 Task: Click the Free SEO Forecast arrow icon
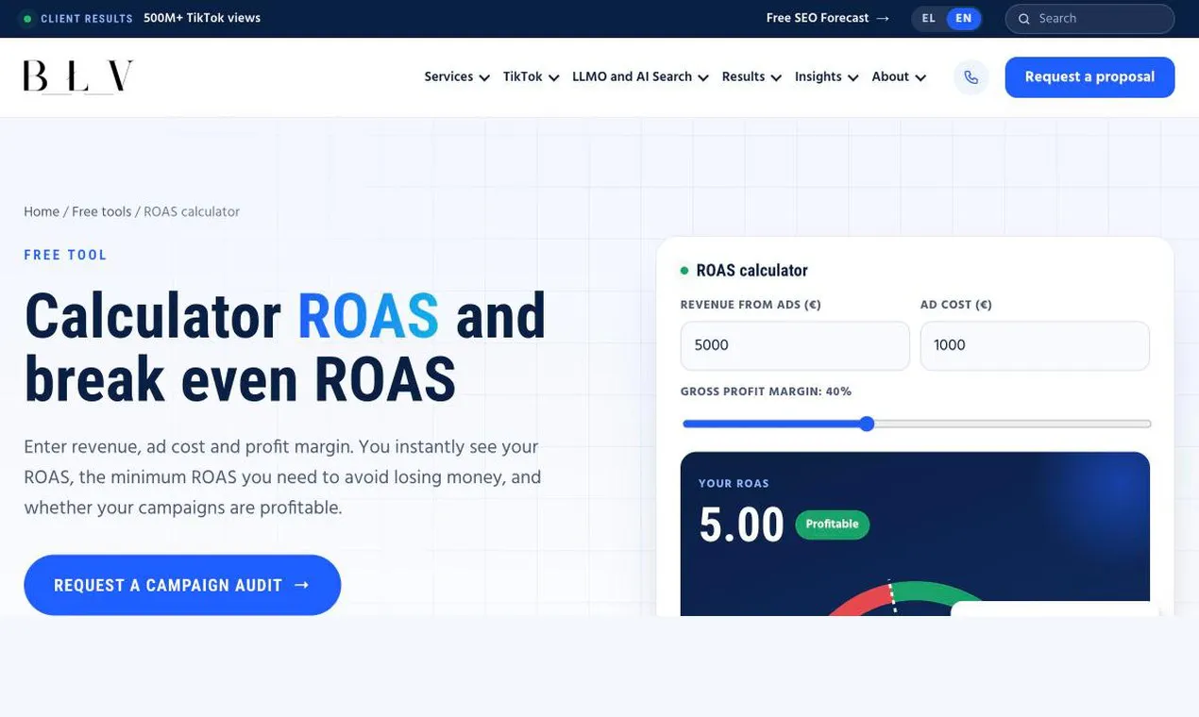(x=883, y=18)
